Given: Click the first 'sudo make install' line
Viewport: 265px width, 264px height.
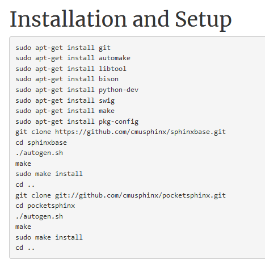Looking at the screenshot, I should (x=49, y=174).
